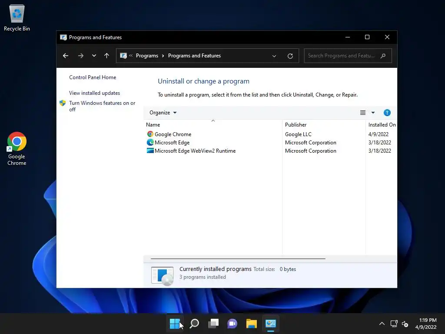445x334 pixels.
Task: Click the search magnifier icon
Action: [x=383, y=56]
